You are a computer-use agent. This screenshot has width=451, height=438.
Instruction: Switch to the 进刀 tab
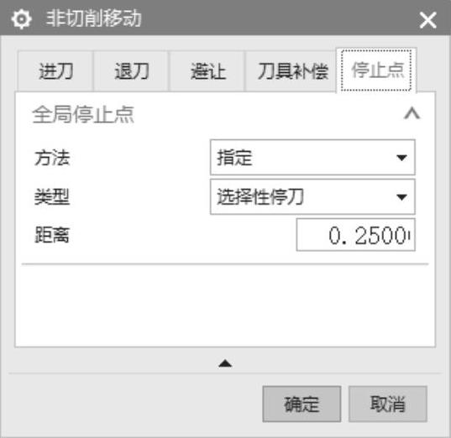(55, 71)
